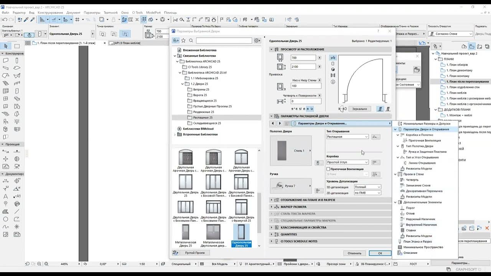The height and width of the screenshot is (276, 491).
Task: Select Раздвижные 25 folder
Action: pos(203,112)
